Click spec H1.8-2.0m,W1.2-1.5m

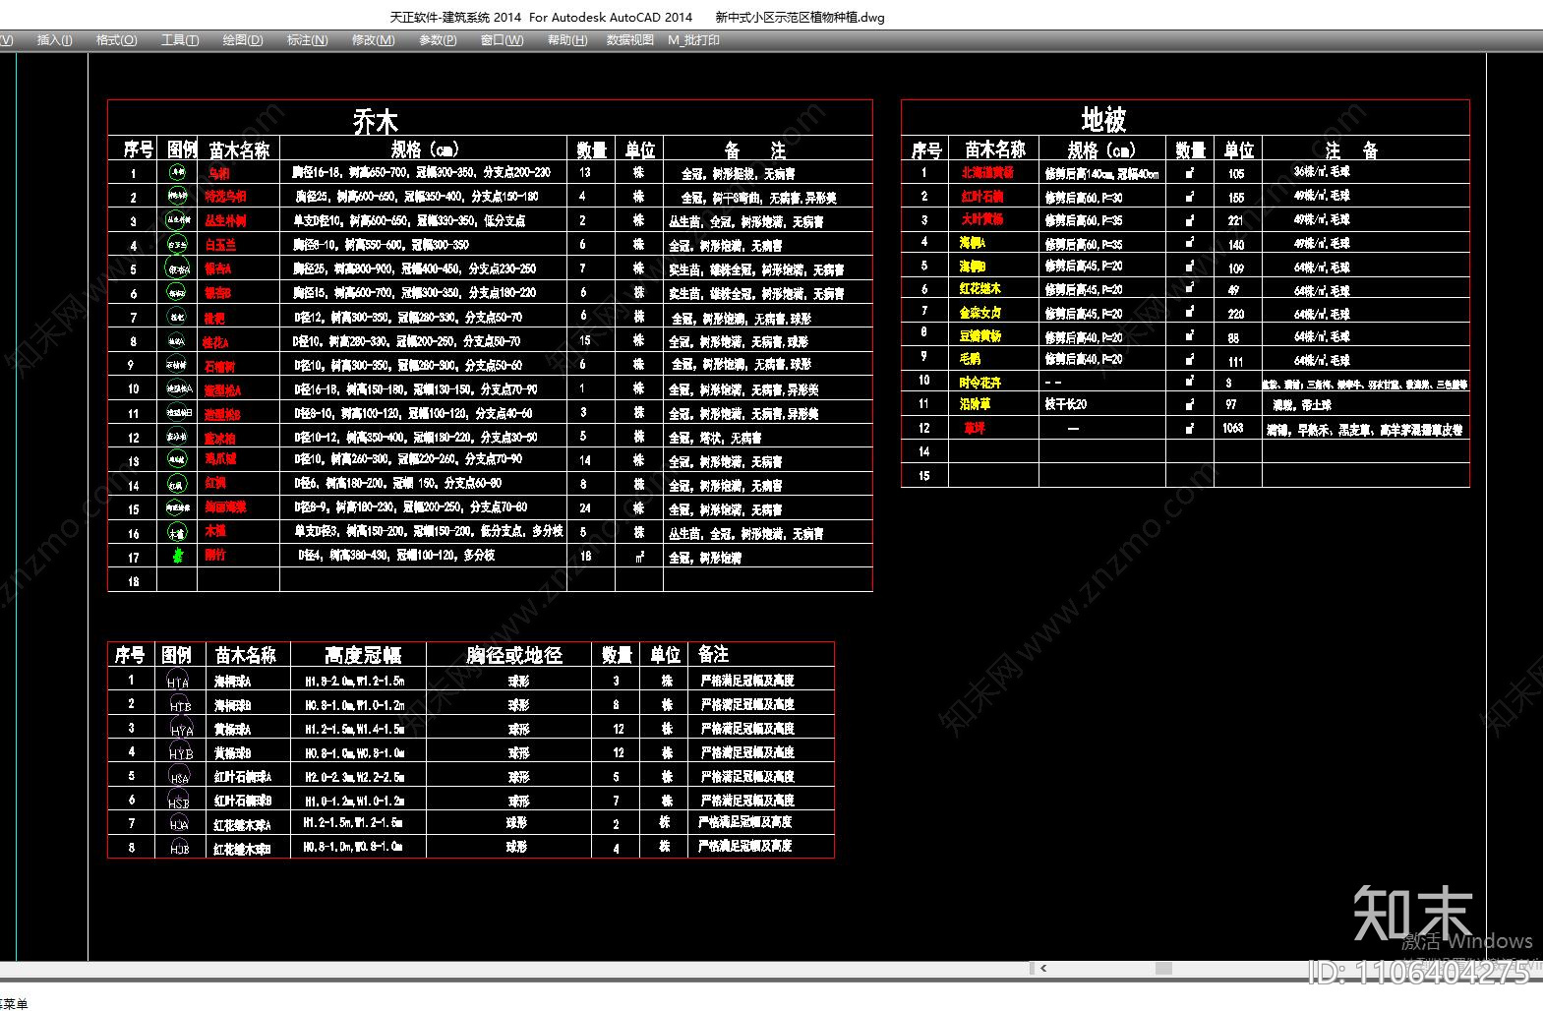coord(354,681)
